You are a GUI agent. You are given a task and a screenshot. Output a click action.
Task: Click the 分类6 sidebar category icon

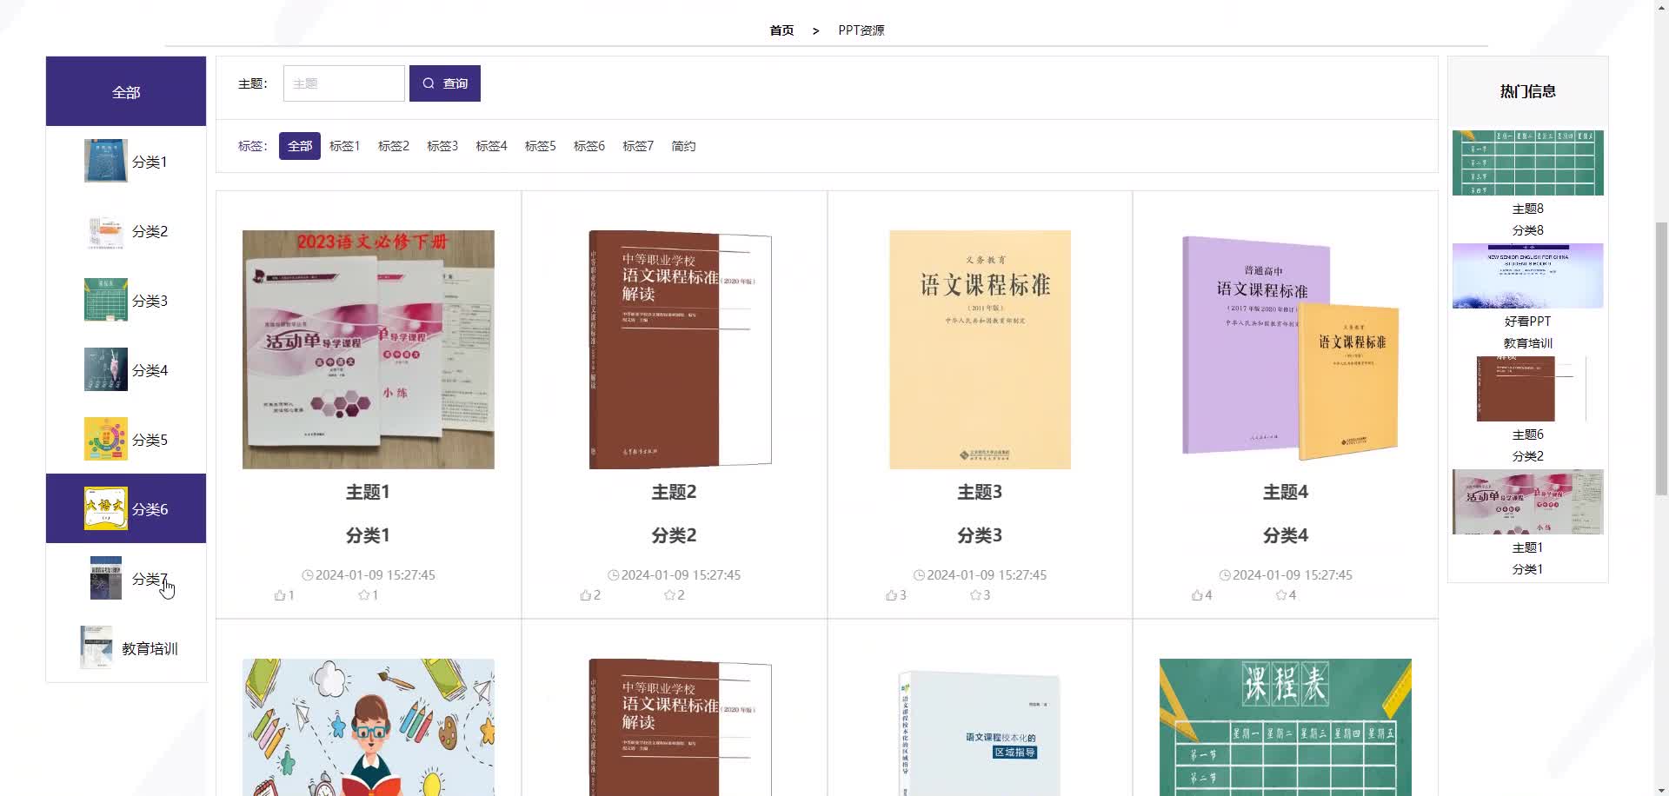tap(106, 508)
